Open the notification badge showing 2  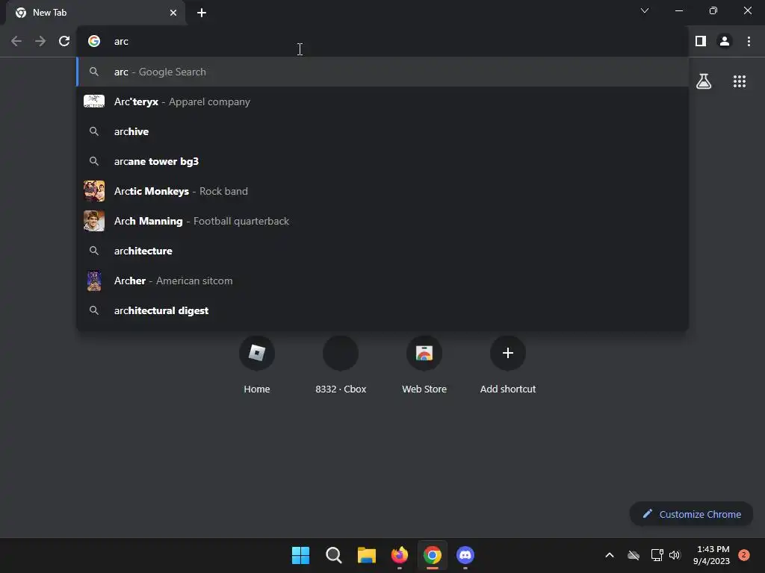coord(744,555)
